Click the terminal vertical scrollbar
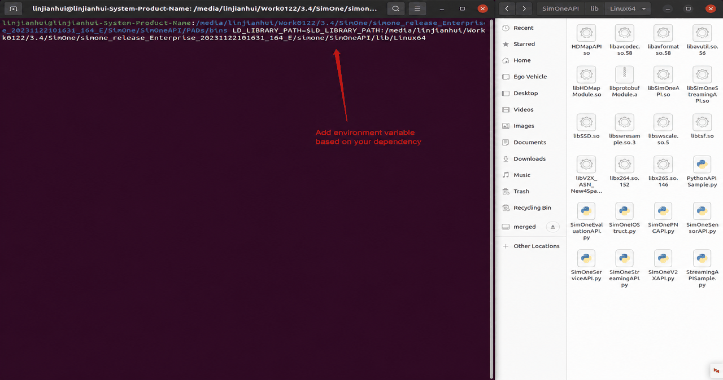Viewport: 723px width, 380px height. pyautogui.click(x=491, y=198)
